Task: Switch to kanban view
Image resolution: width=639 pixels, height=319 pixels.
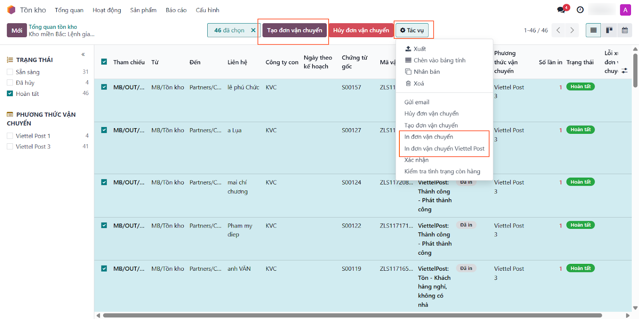Action: click(609, 30)
